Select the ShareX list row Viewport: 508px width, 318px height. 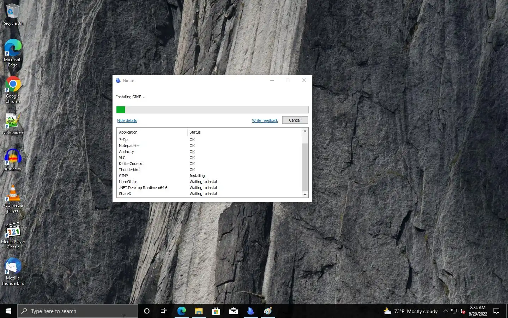[x=209, y=194]
